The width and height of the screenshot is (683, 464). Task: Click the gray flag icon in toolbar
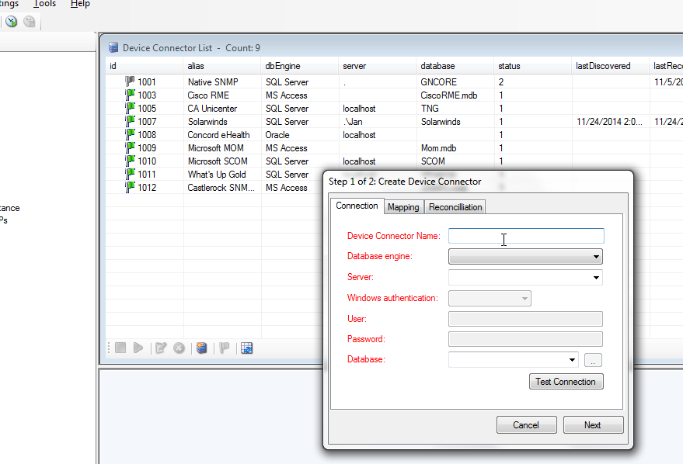pyautogui.click(x=225, y=348)
